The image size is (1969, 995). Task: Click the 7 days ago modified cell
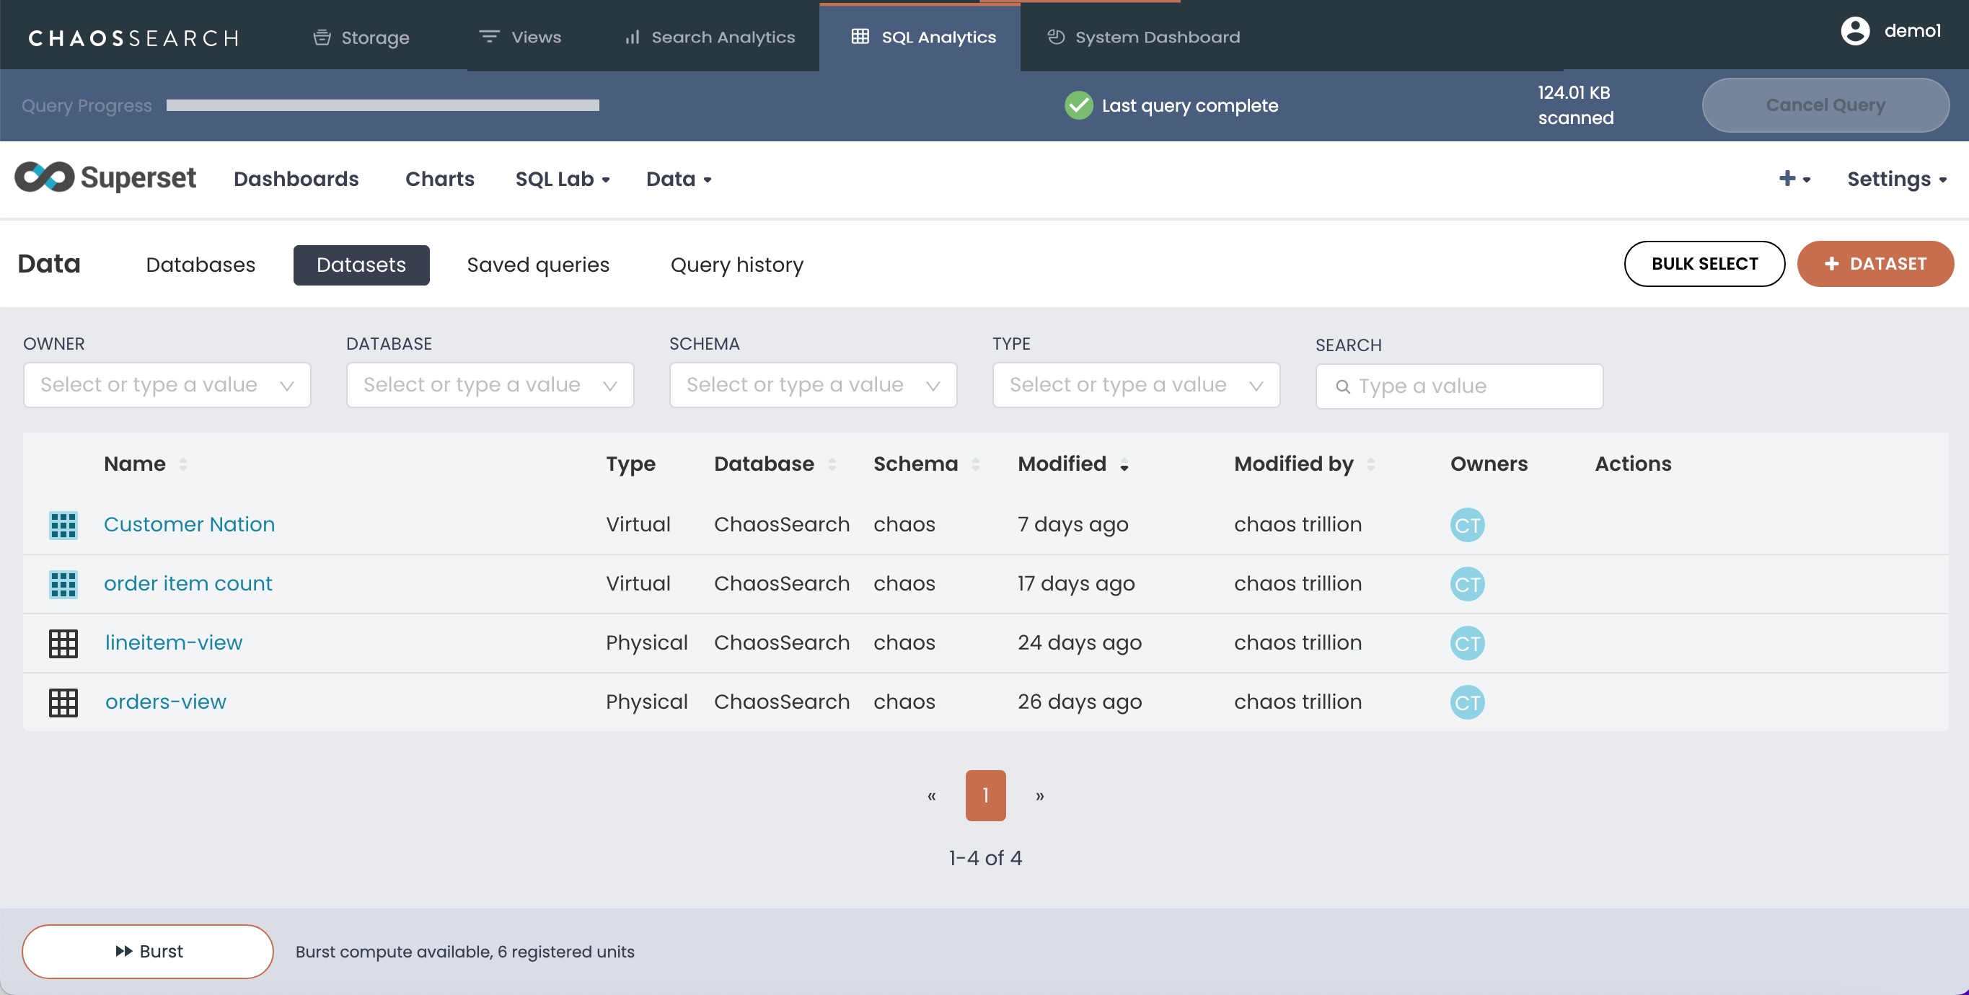click(x=1072, y=524)
